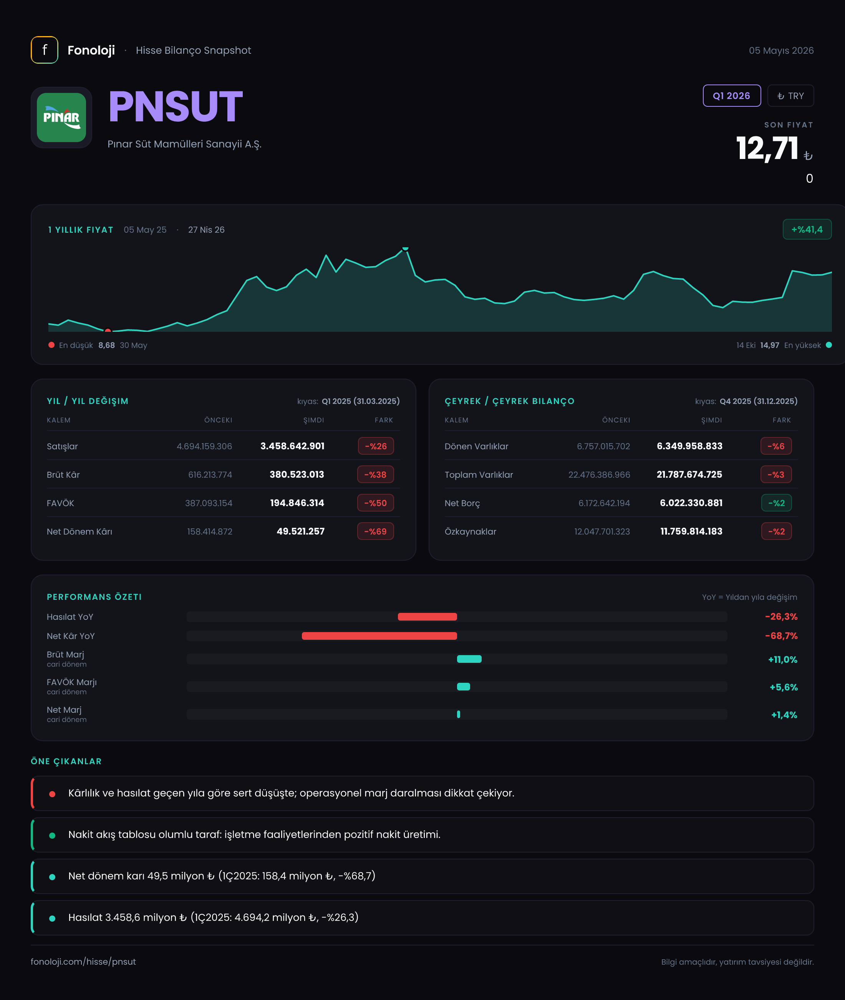This screenshot has width=845, height=1000.
Task: Click the +5,6% FAVÖK Marjı value
Action: (784, 687)
